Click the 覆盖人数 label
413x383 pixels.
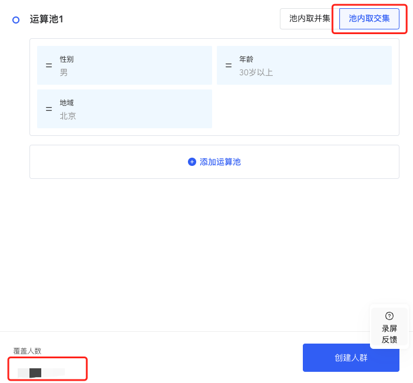[27, 351]
